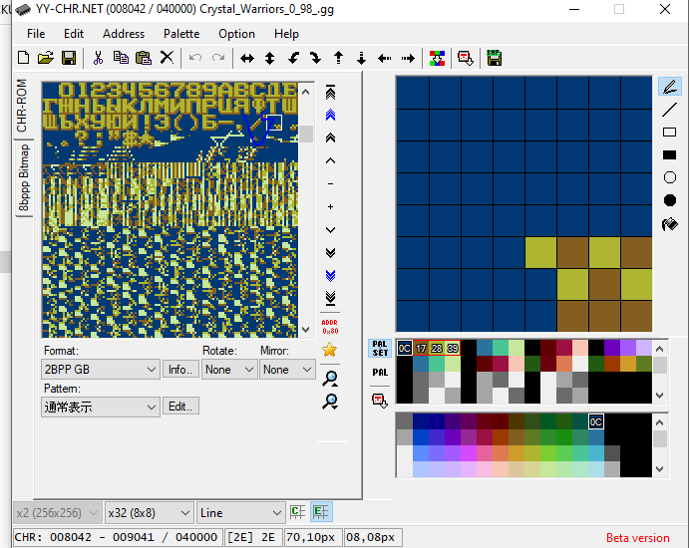The image size is (689, 548).
Task: Click the shift up arrow icon
Action: coord(338,58)
